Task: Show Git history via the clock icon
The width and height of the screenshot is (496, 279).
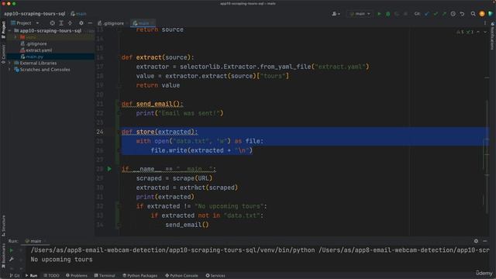Action: 453,14
